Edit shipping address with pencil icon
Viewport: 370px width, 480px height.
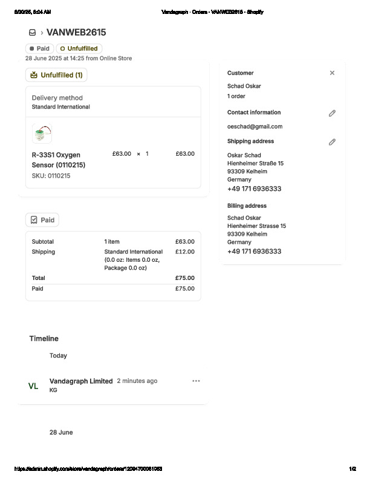332,142
